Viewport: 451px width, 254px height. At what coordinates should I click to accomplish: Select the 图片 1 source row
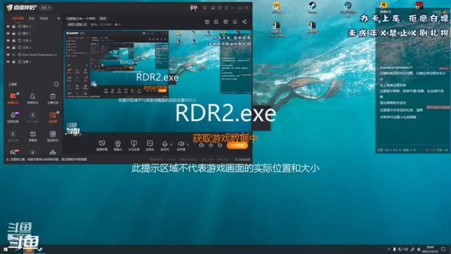coord(33,33)
